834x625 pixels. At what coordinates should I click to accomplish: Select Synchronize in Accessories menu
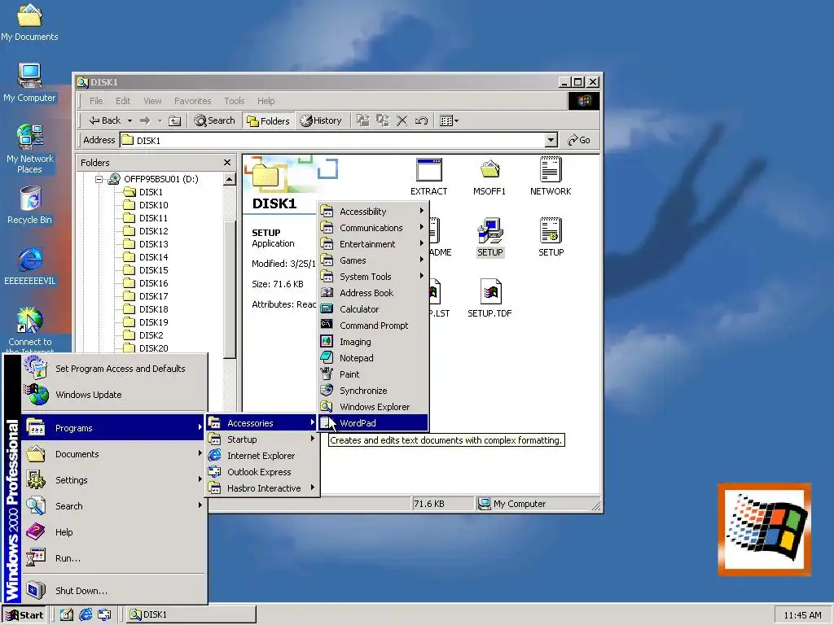pos(373,391)
